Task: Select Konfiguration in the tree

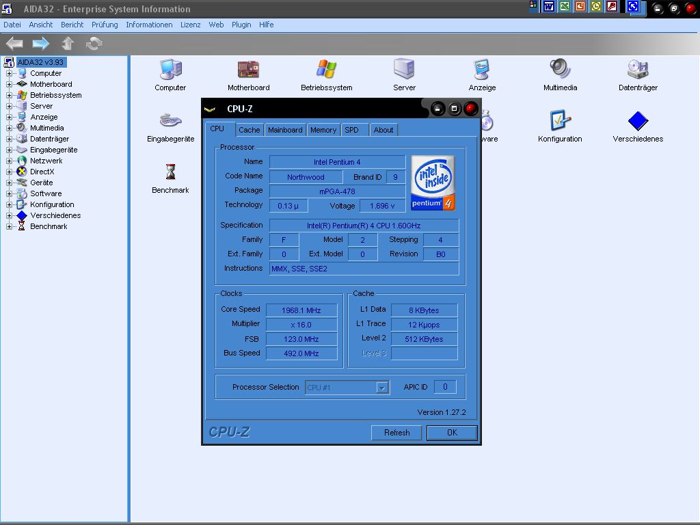Action: (x=52, y=204)
